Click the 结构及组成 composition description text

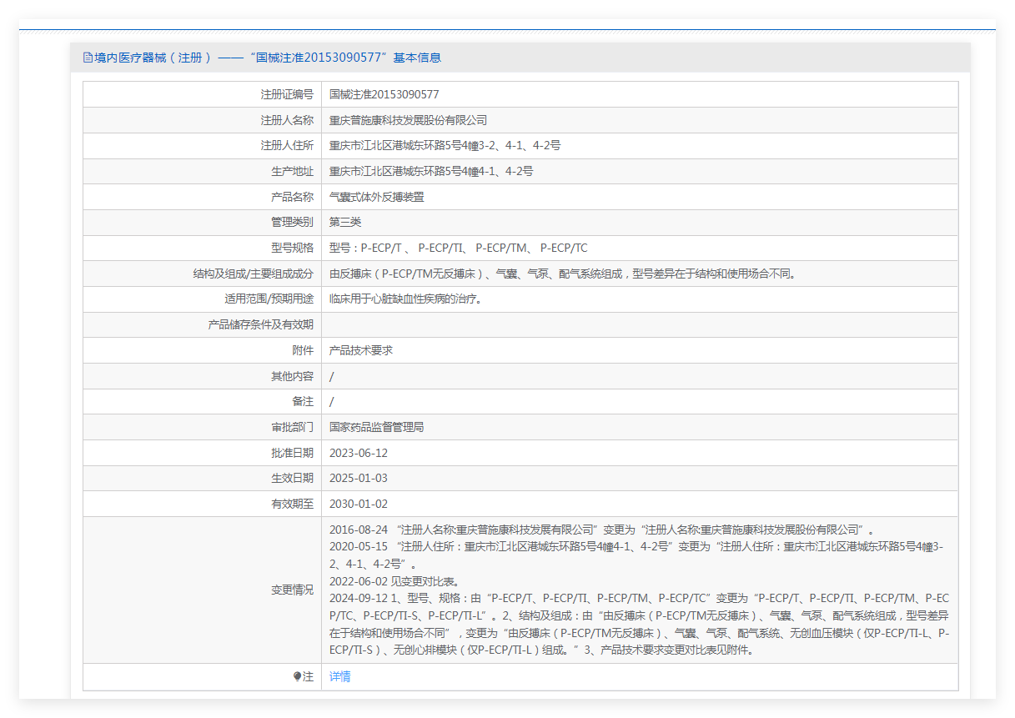(563, 274)
